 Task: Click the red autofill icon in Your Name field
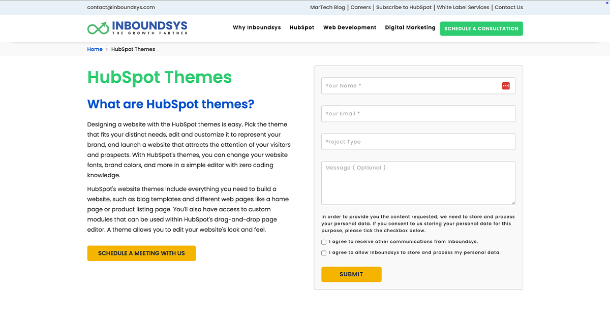pos(506,85)
